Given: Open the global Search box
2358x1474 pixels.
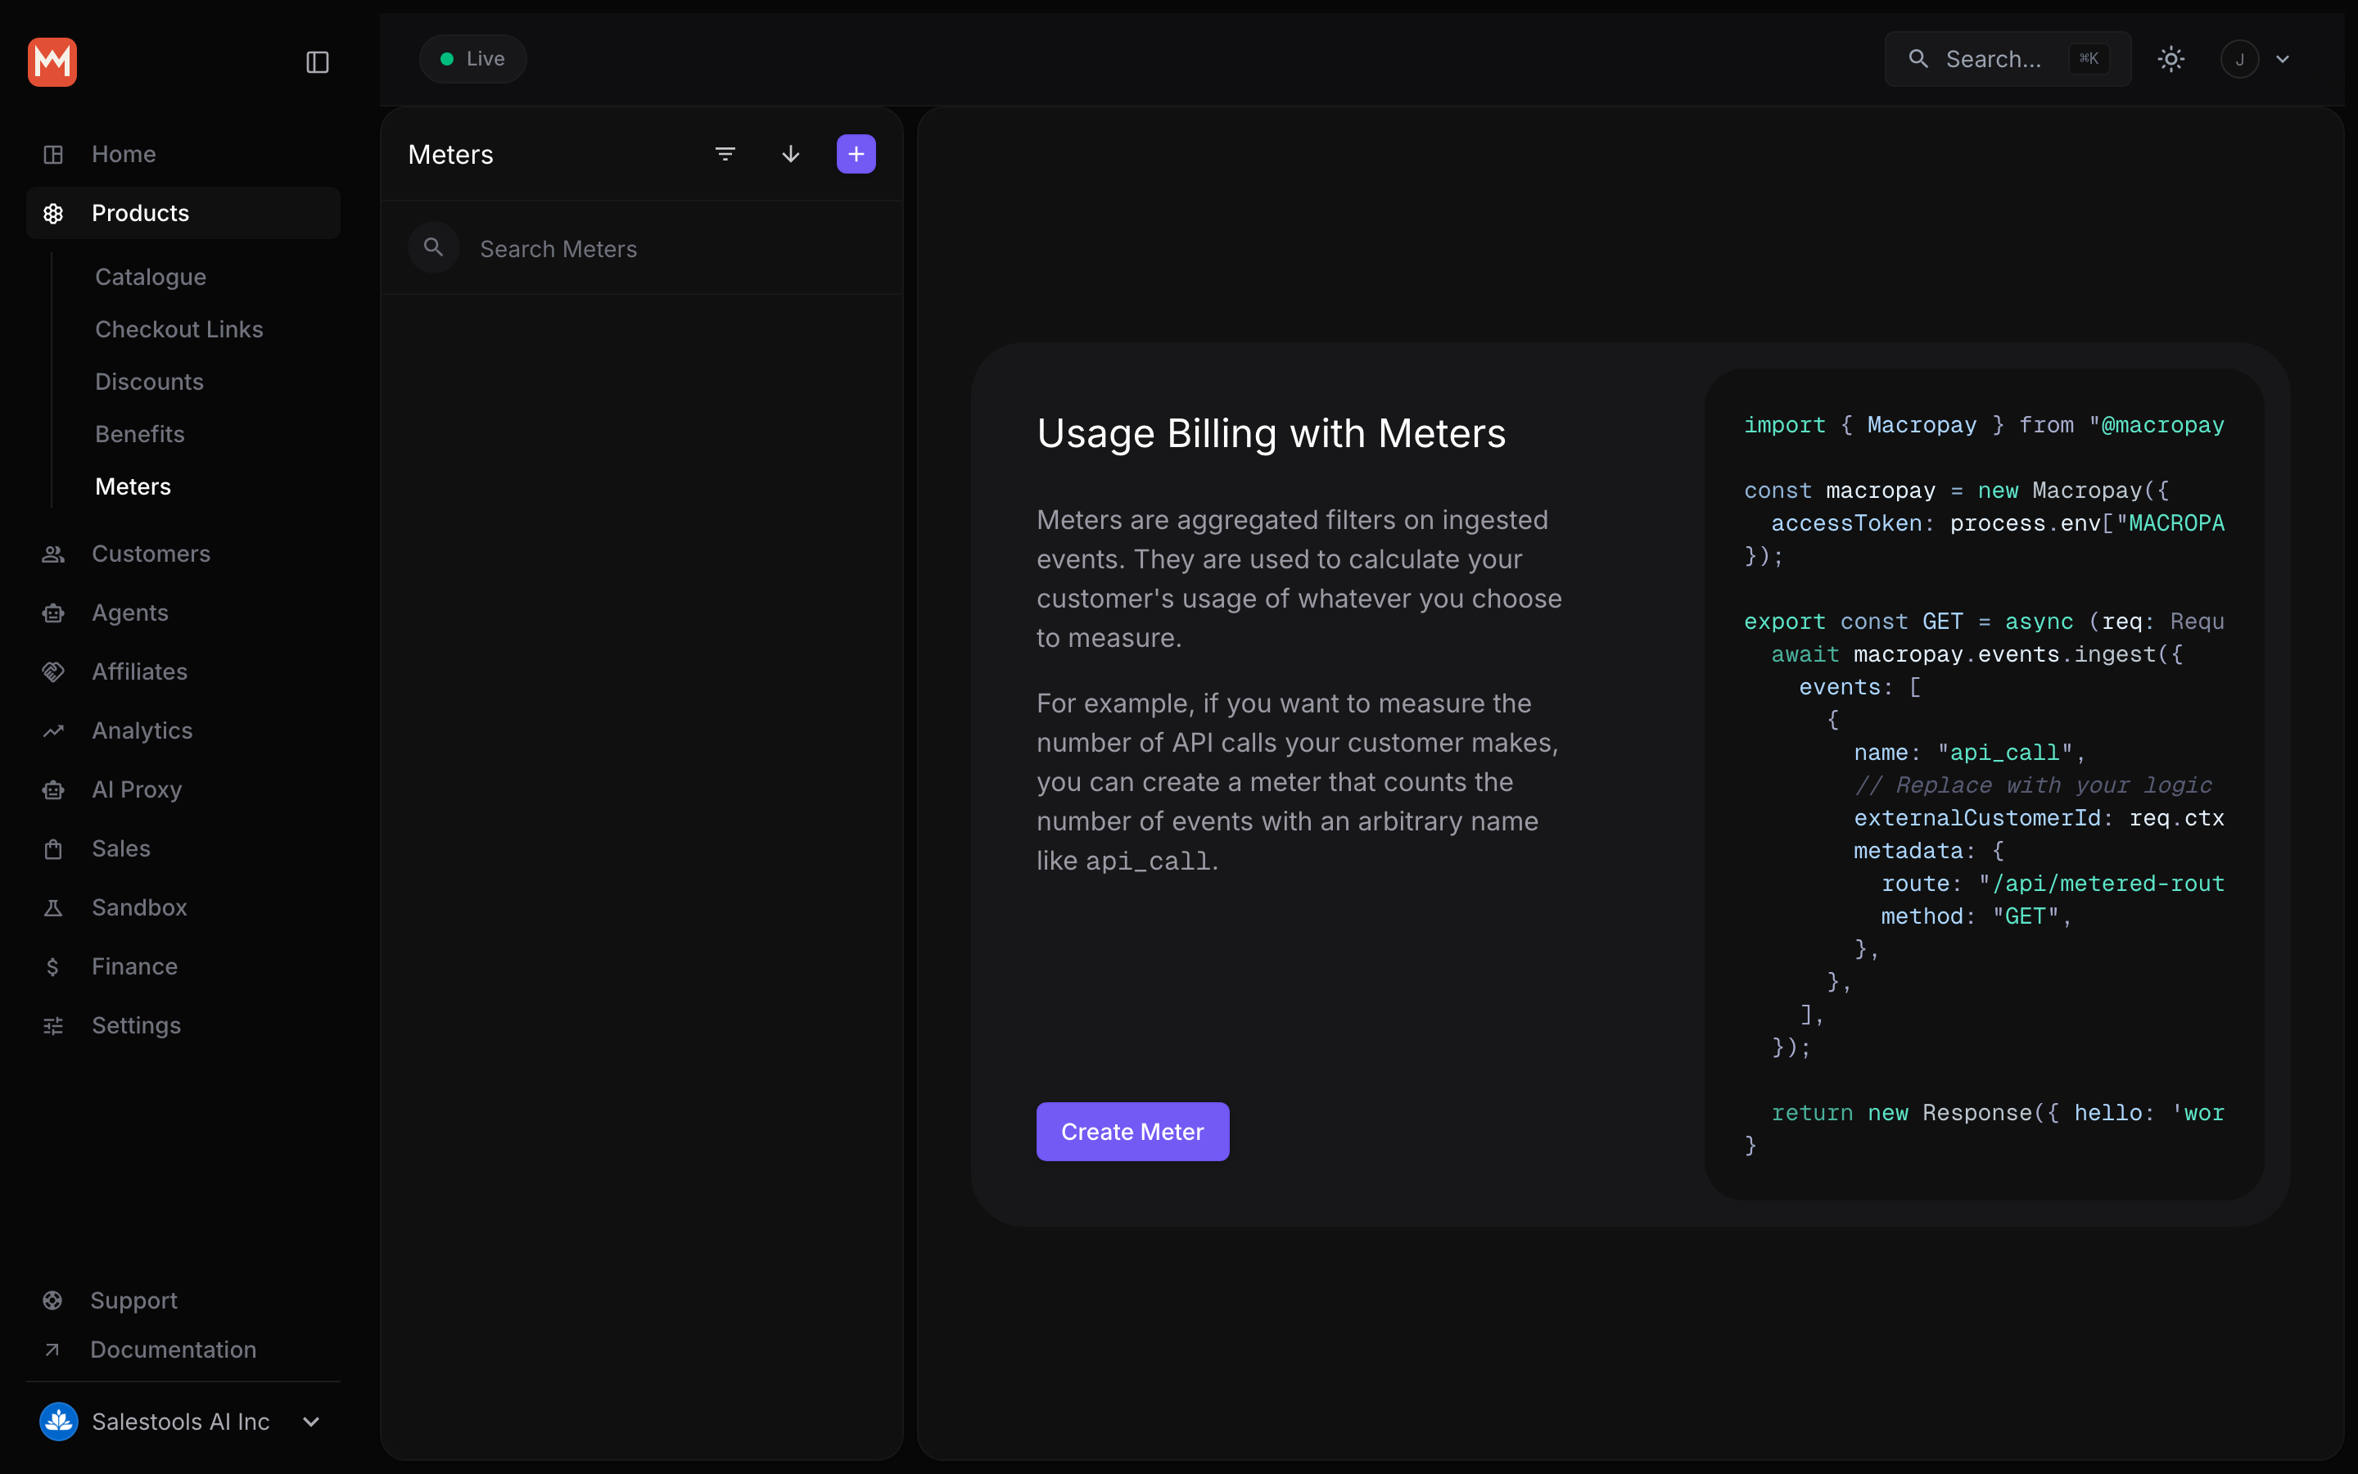Looking at the screenshot, I should (2008, 60).
